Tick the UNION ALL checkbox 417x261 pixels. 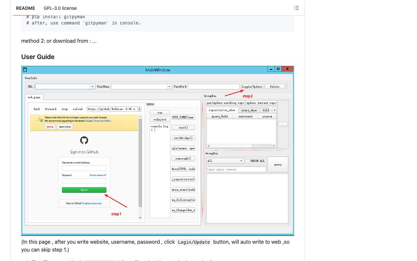tap(247, 161)
